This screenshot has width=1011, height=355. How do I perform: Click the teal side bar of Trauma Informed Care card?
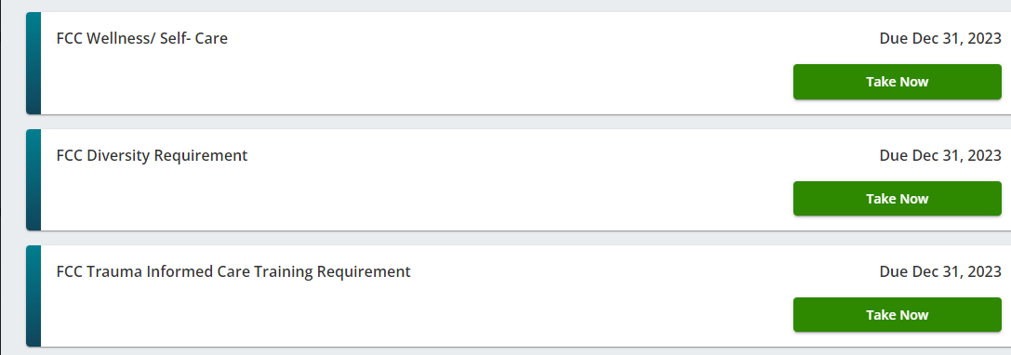(x=33, y=296)
